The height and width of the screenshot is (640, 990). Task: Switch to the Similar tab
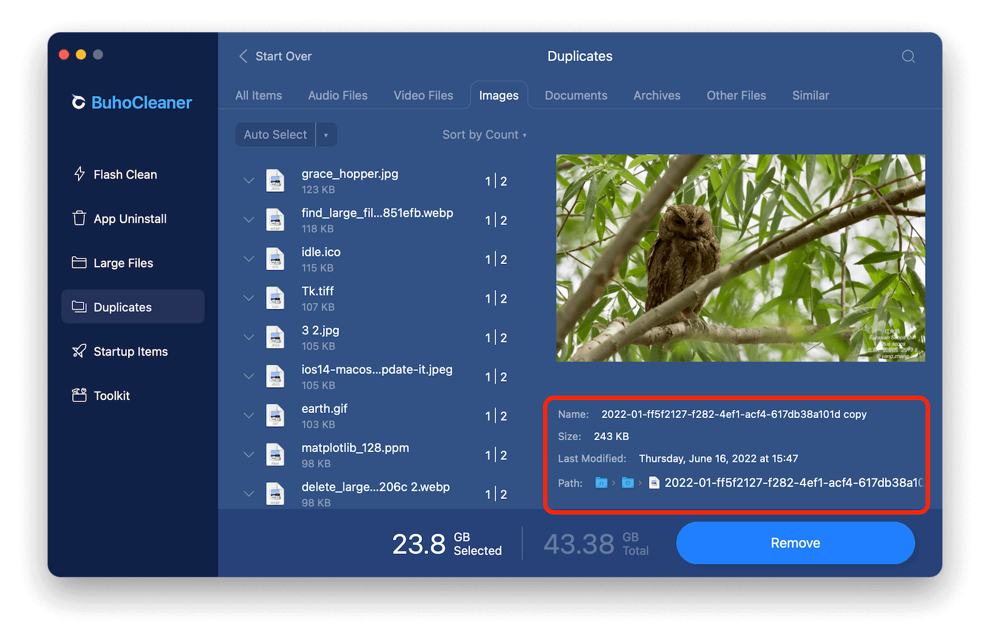[810, 95]
